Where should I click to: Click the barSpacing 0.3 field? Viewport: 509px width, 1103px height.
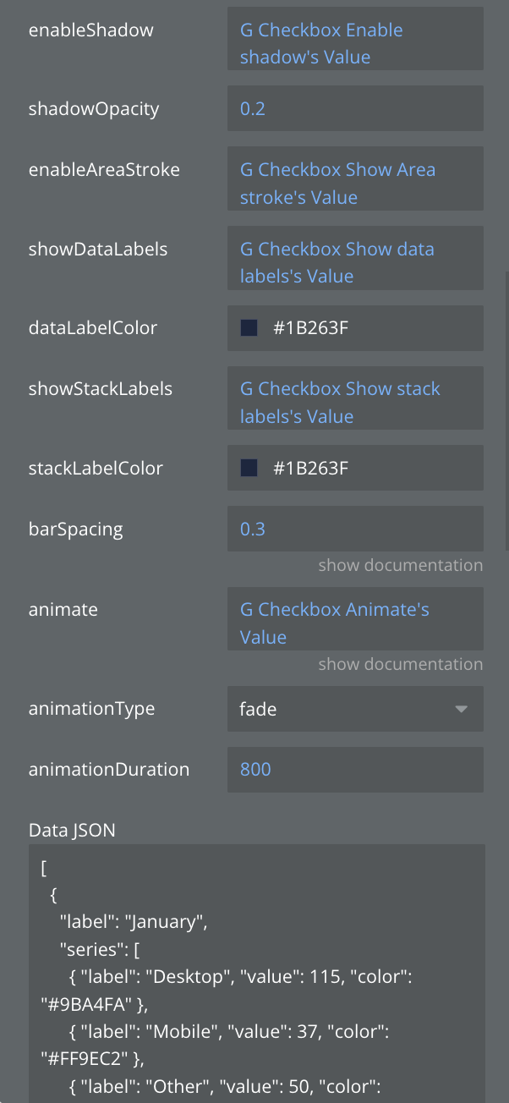[355, 530]
